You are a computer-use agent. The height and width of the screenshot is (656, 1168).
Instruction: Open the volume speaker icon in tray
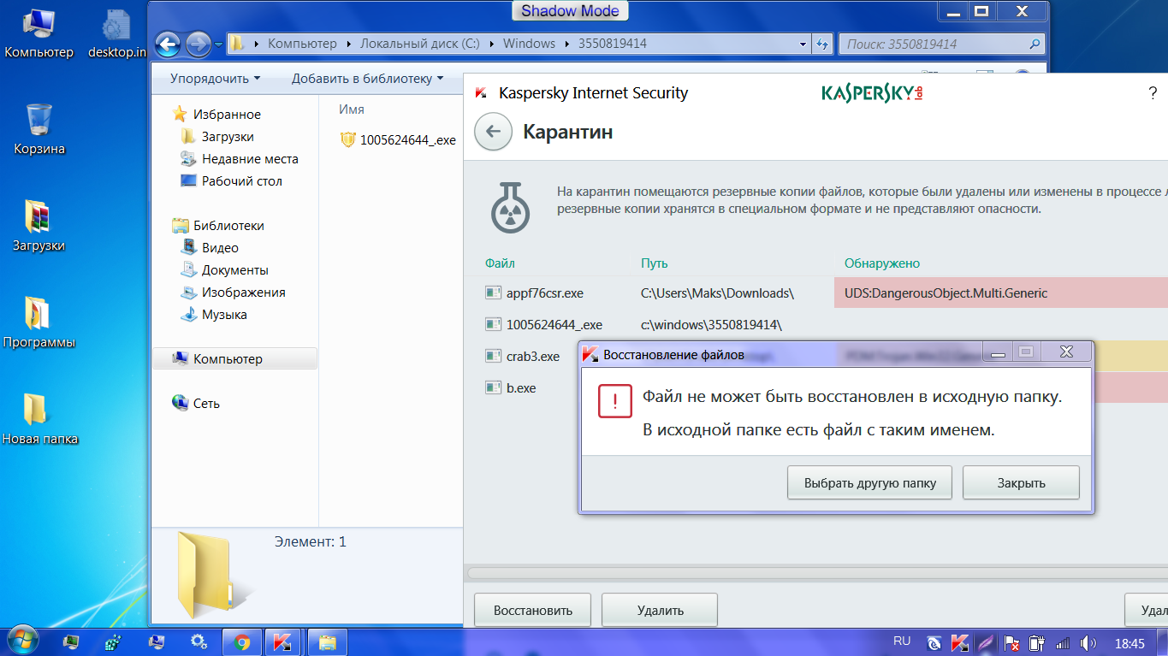tap(1089, 642)
